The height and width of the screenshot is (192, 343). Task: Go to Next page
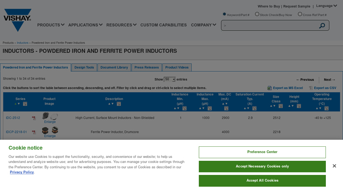[329, 80]
